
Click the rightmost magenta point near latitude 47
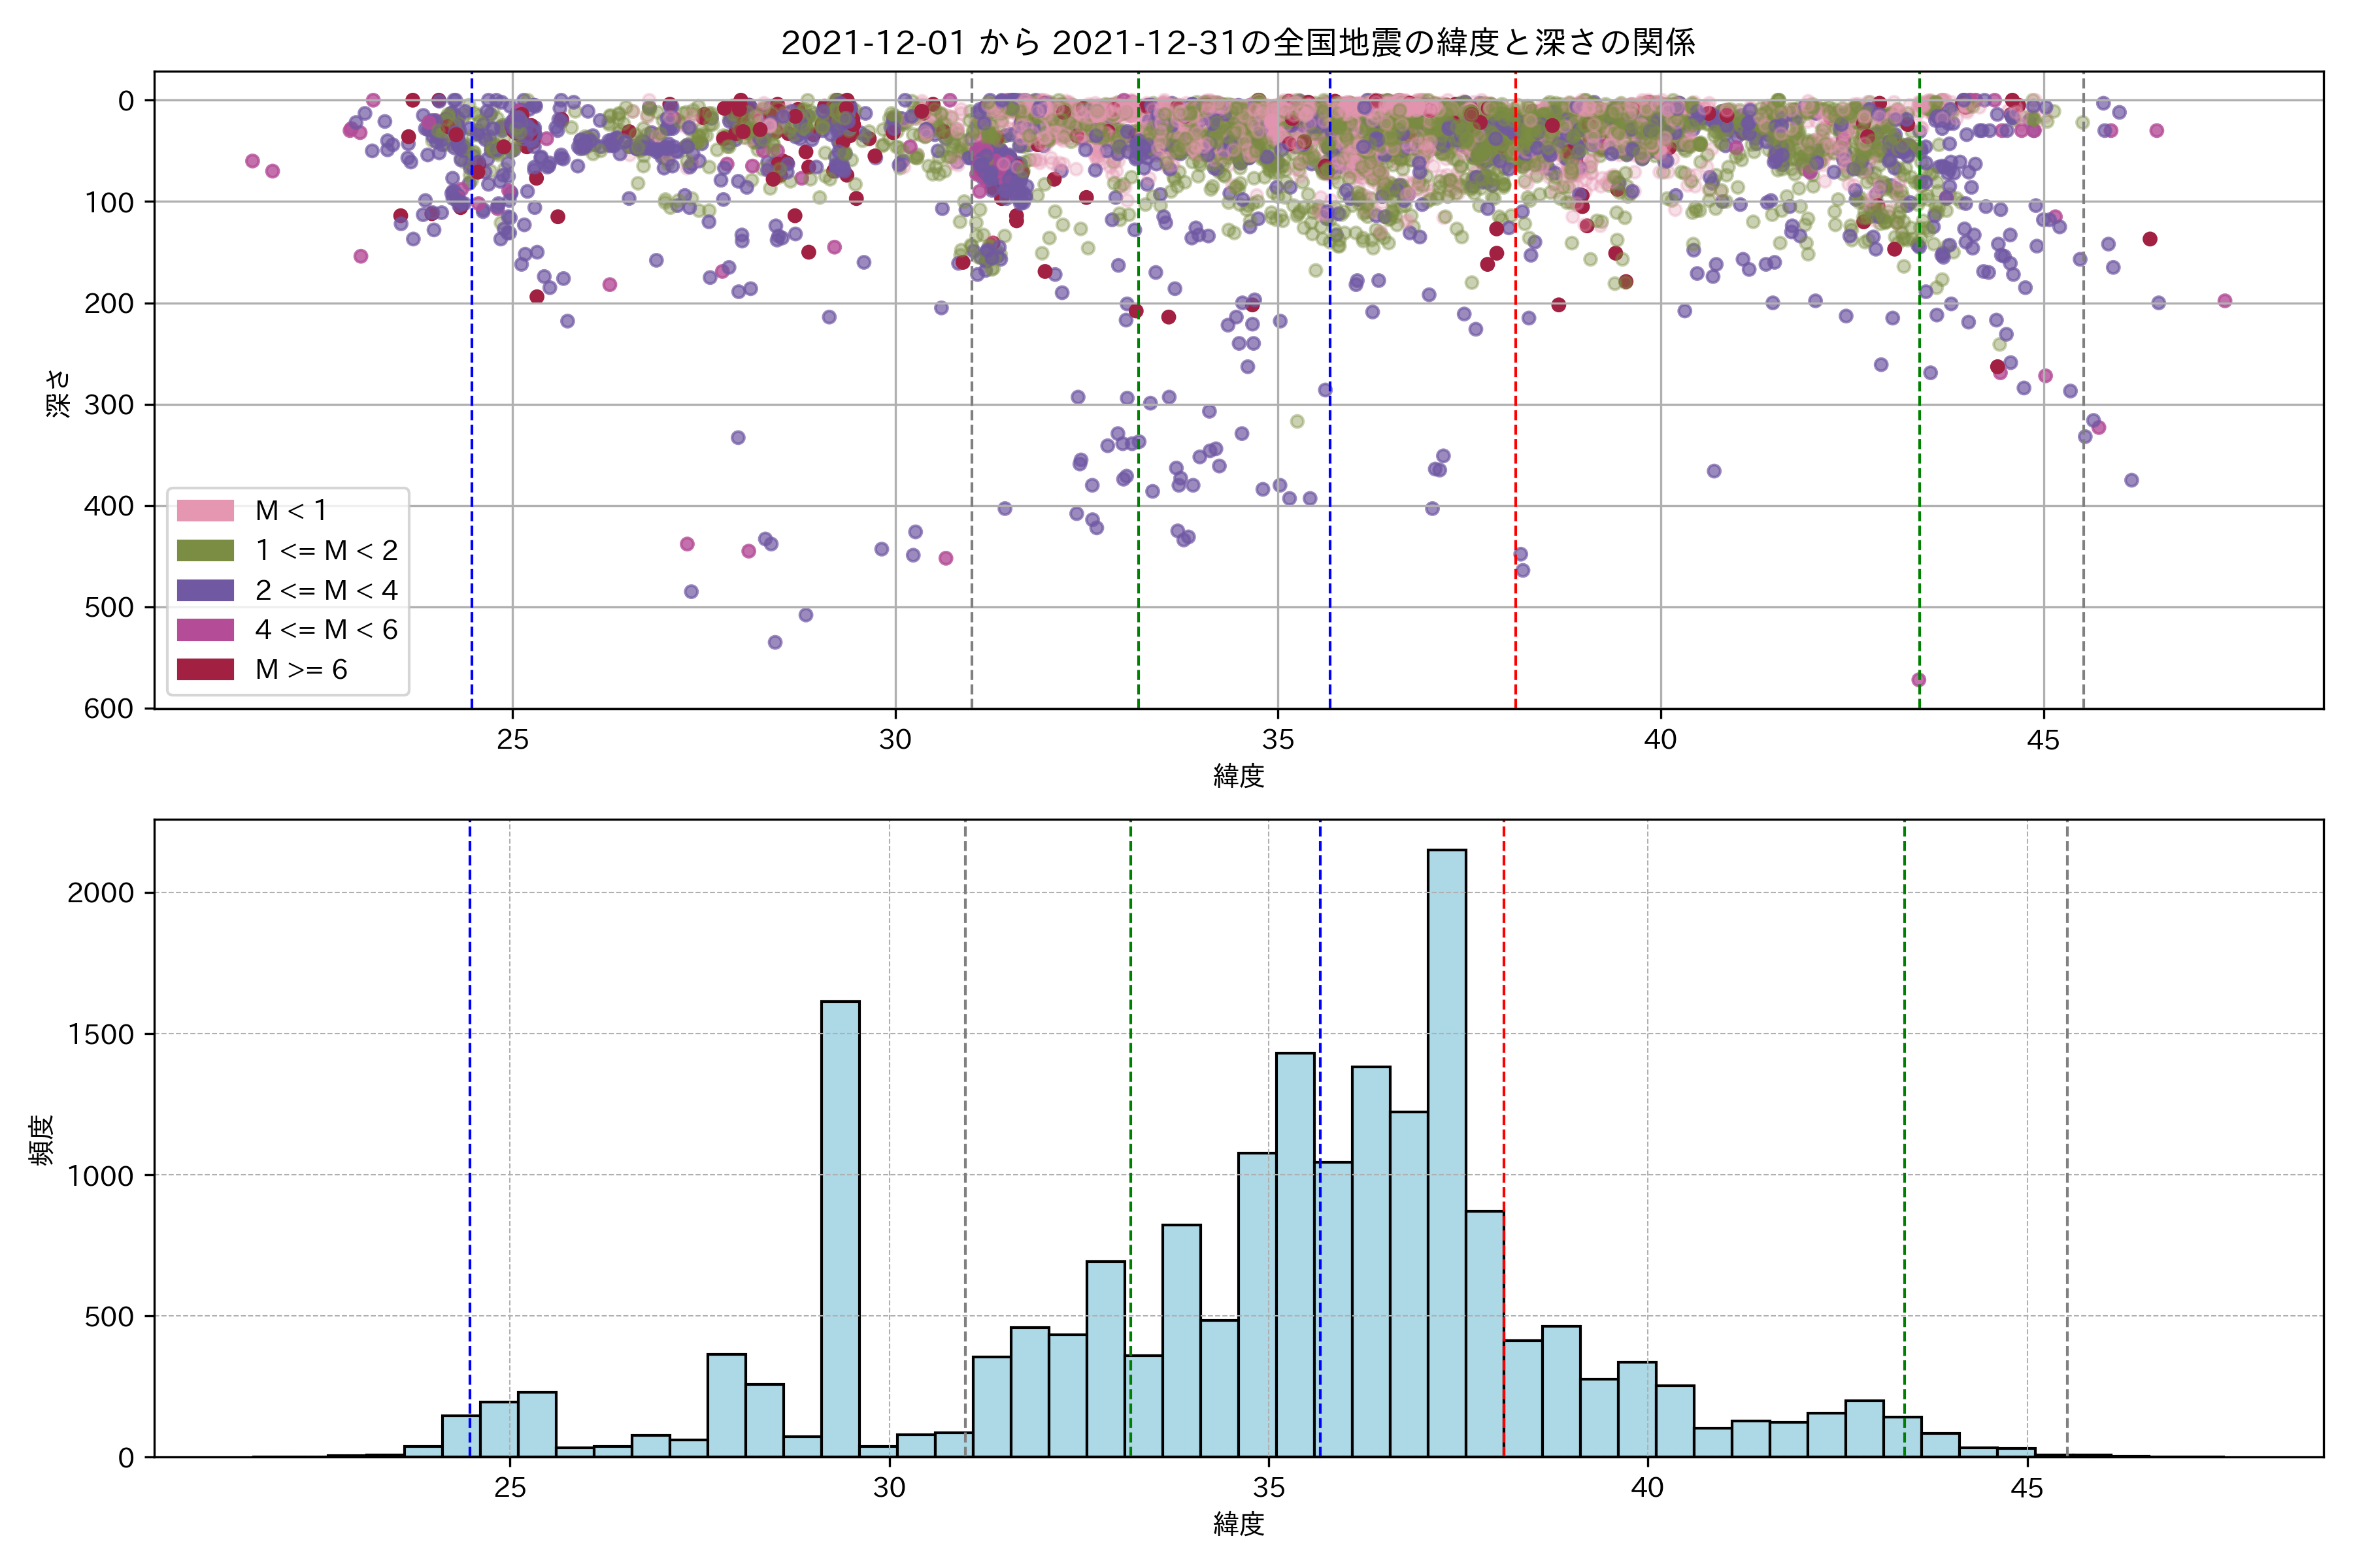pyautogui.click(x=2225, y=301)
